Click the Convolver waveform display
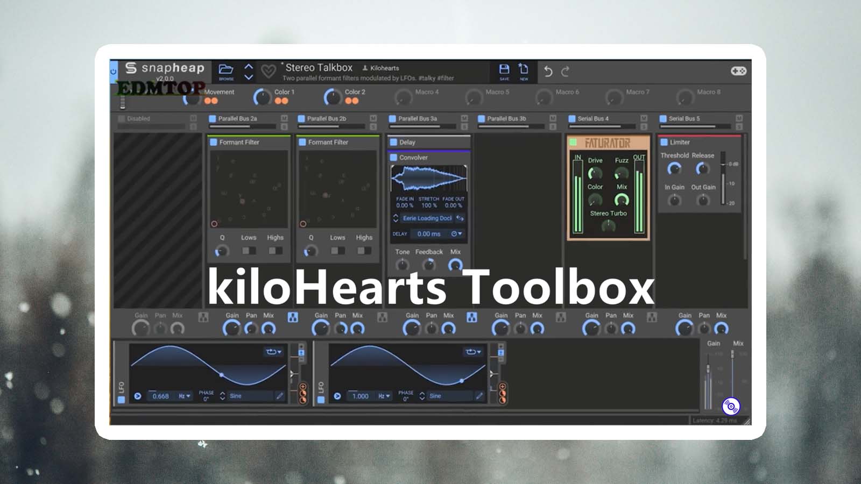Viewport: 861px width, 484px height. coord(429,179)
